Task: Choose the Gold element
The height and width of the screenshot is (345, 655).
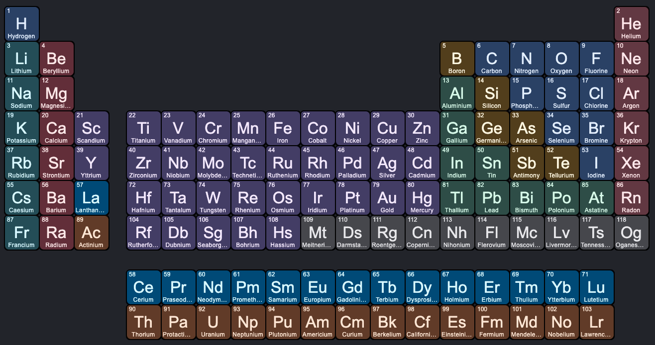Action: 387,198
